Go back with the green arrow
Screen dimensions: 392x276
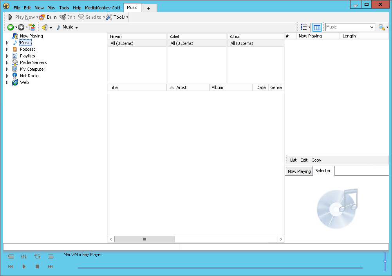[11, 27]
